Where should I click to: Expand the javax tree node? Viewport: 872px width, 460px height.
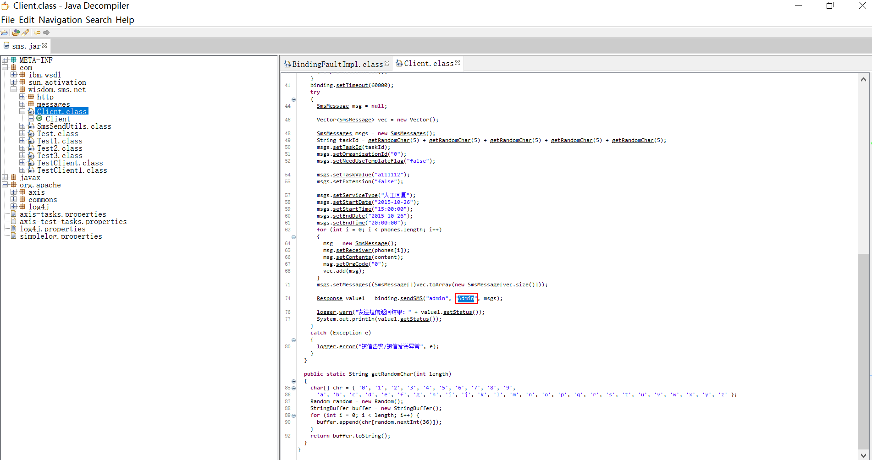tap(5, 177)
